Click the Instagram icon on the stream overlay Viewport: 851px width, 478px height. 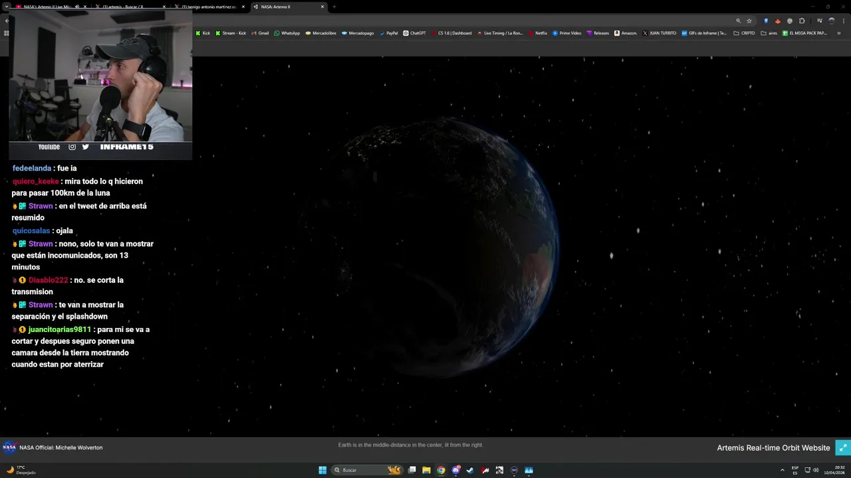coord(72,147)
